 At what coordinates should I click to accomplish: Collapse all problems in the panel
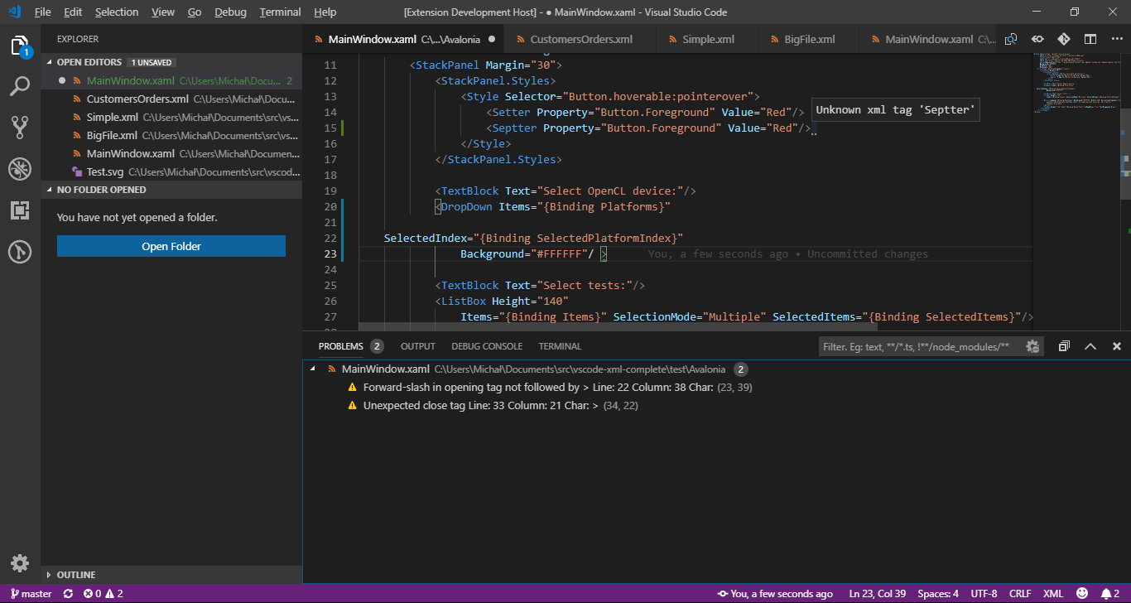click(1064, 347)
